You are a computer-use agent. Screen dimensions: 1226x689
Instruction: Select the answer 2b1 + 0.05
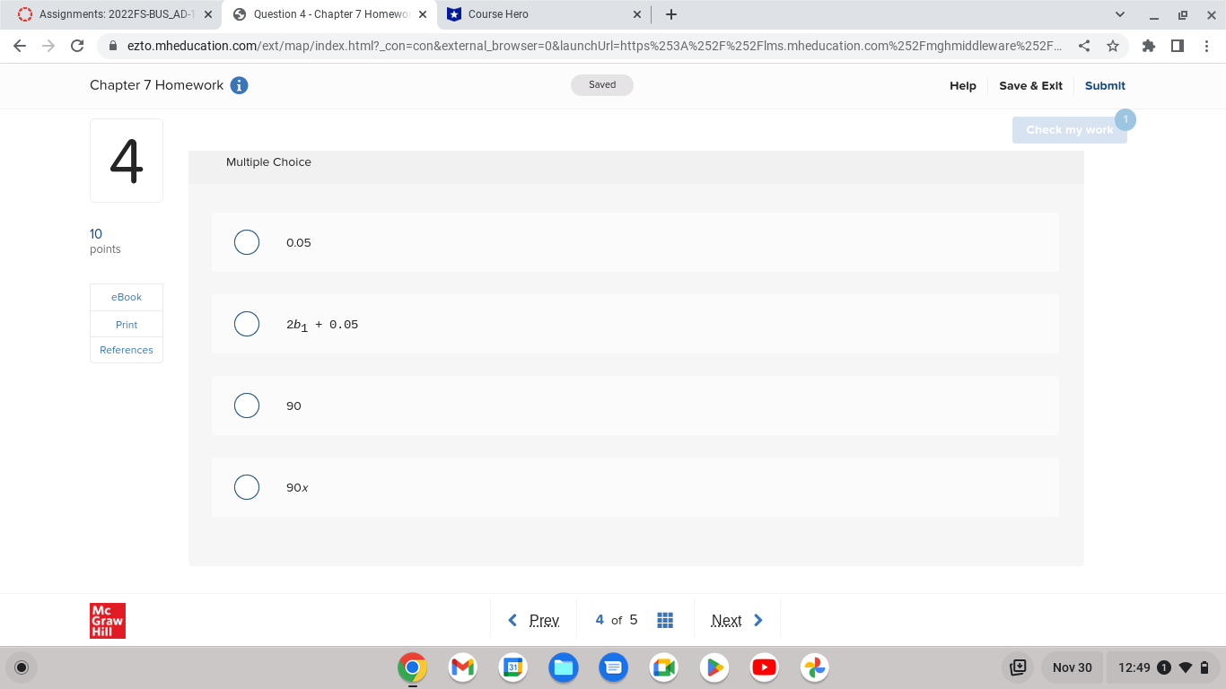click(x=247, y=324)
